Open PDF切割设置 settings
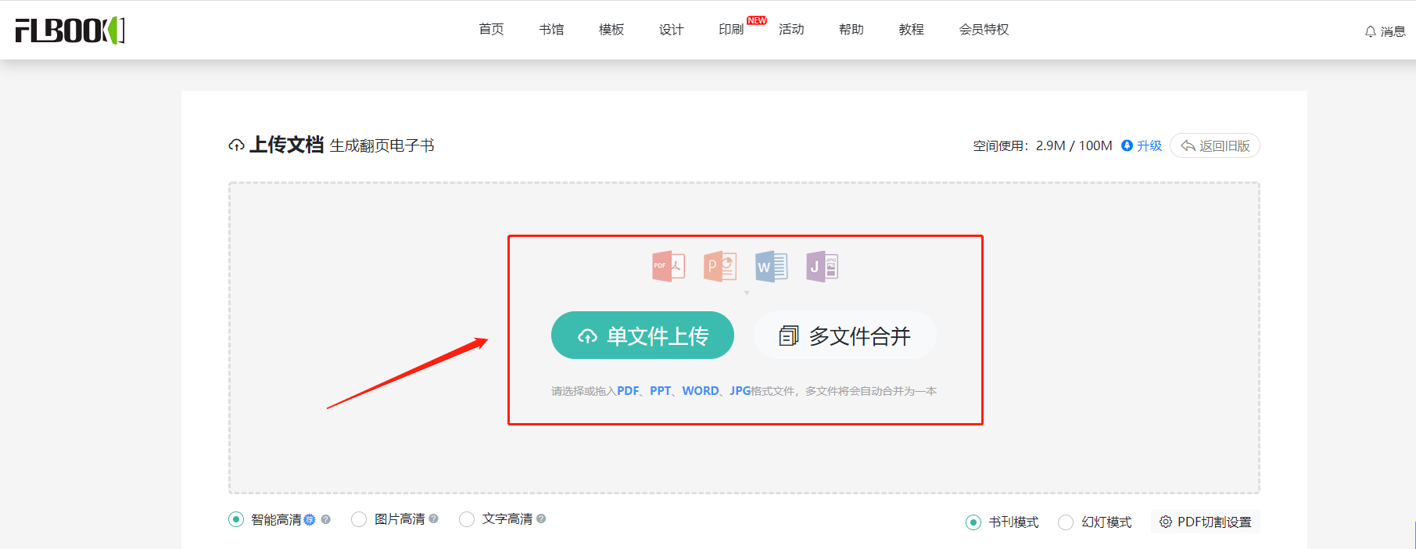The width and height of the screenshot is (1416, 549). 1206,522
